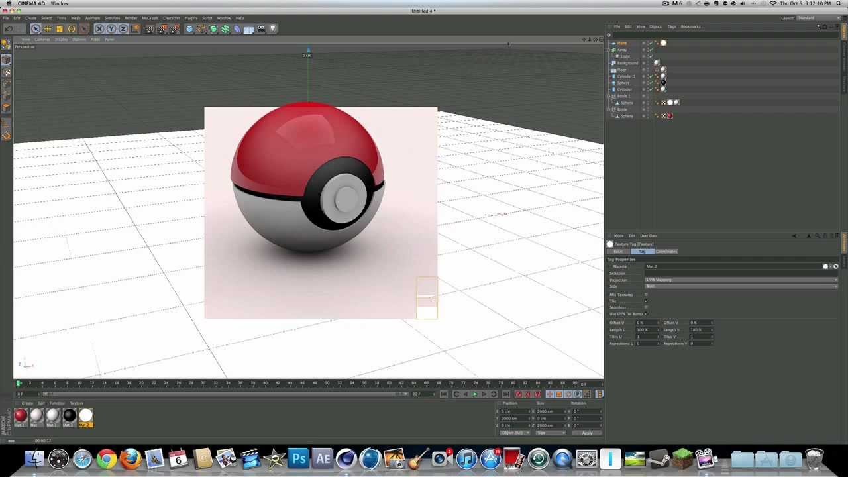Expand the Array object hierarchy
The width and height of the screenshot is (848, 477).
coord(609,50)
